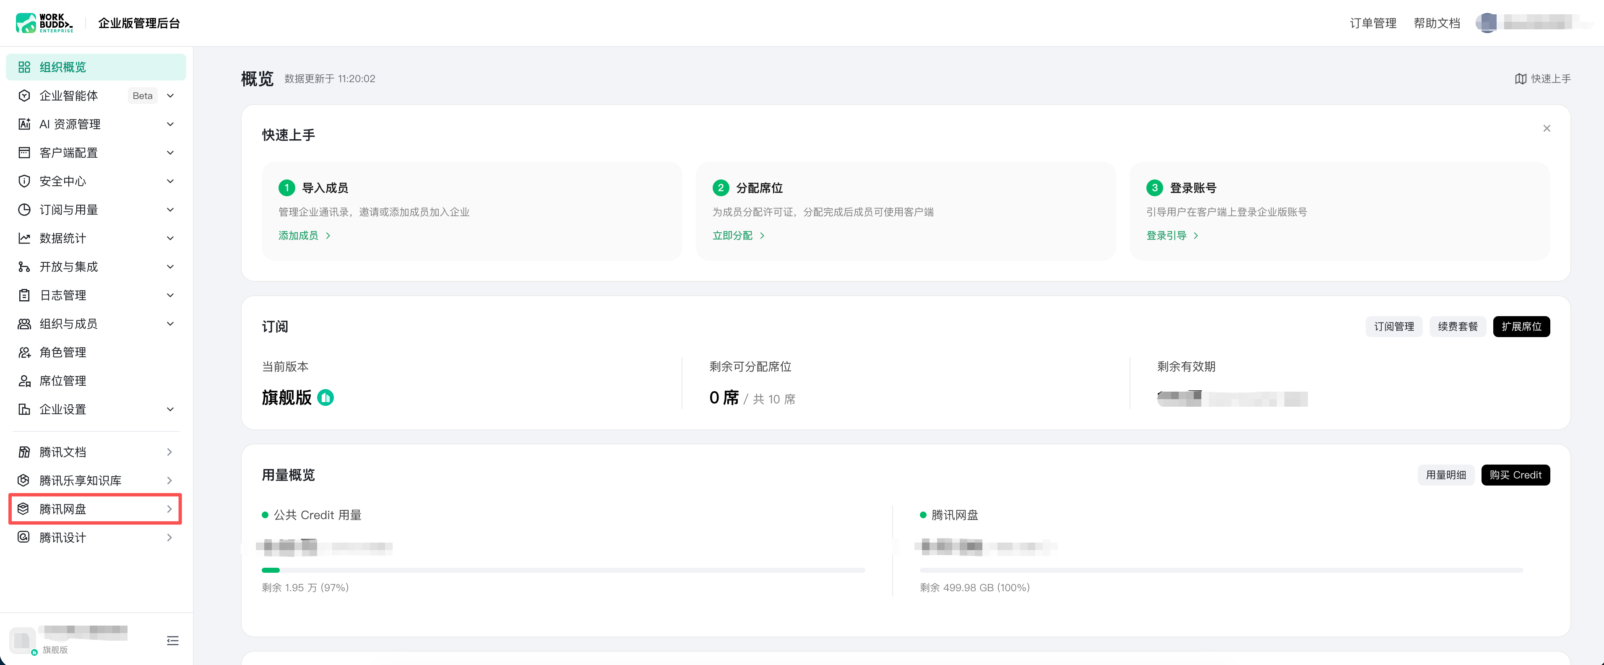Viewport: 1604px width, 665px height.
Task: Click the 腾讯网盘 sidebar icon
Action: pos(23,509)
